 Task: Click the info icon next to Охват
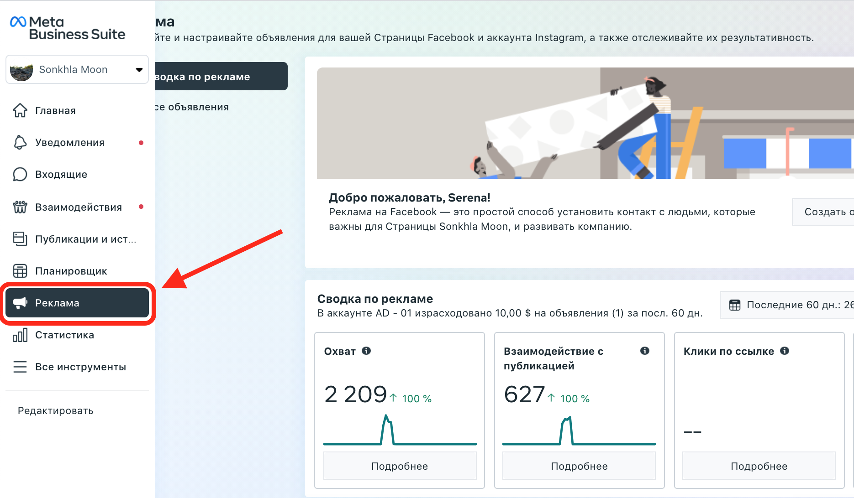click(366, 351)
